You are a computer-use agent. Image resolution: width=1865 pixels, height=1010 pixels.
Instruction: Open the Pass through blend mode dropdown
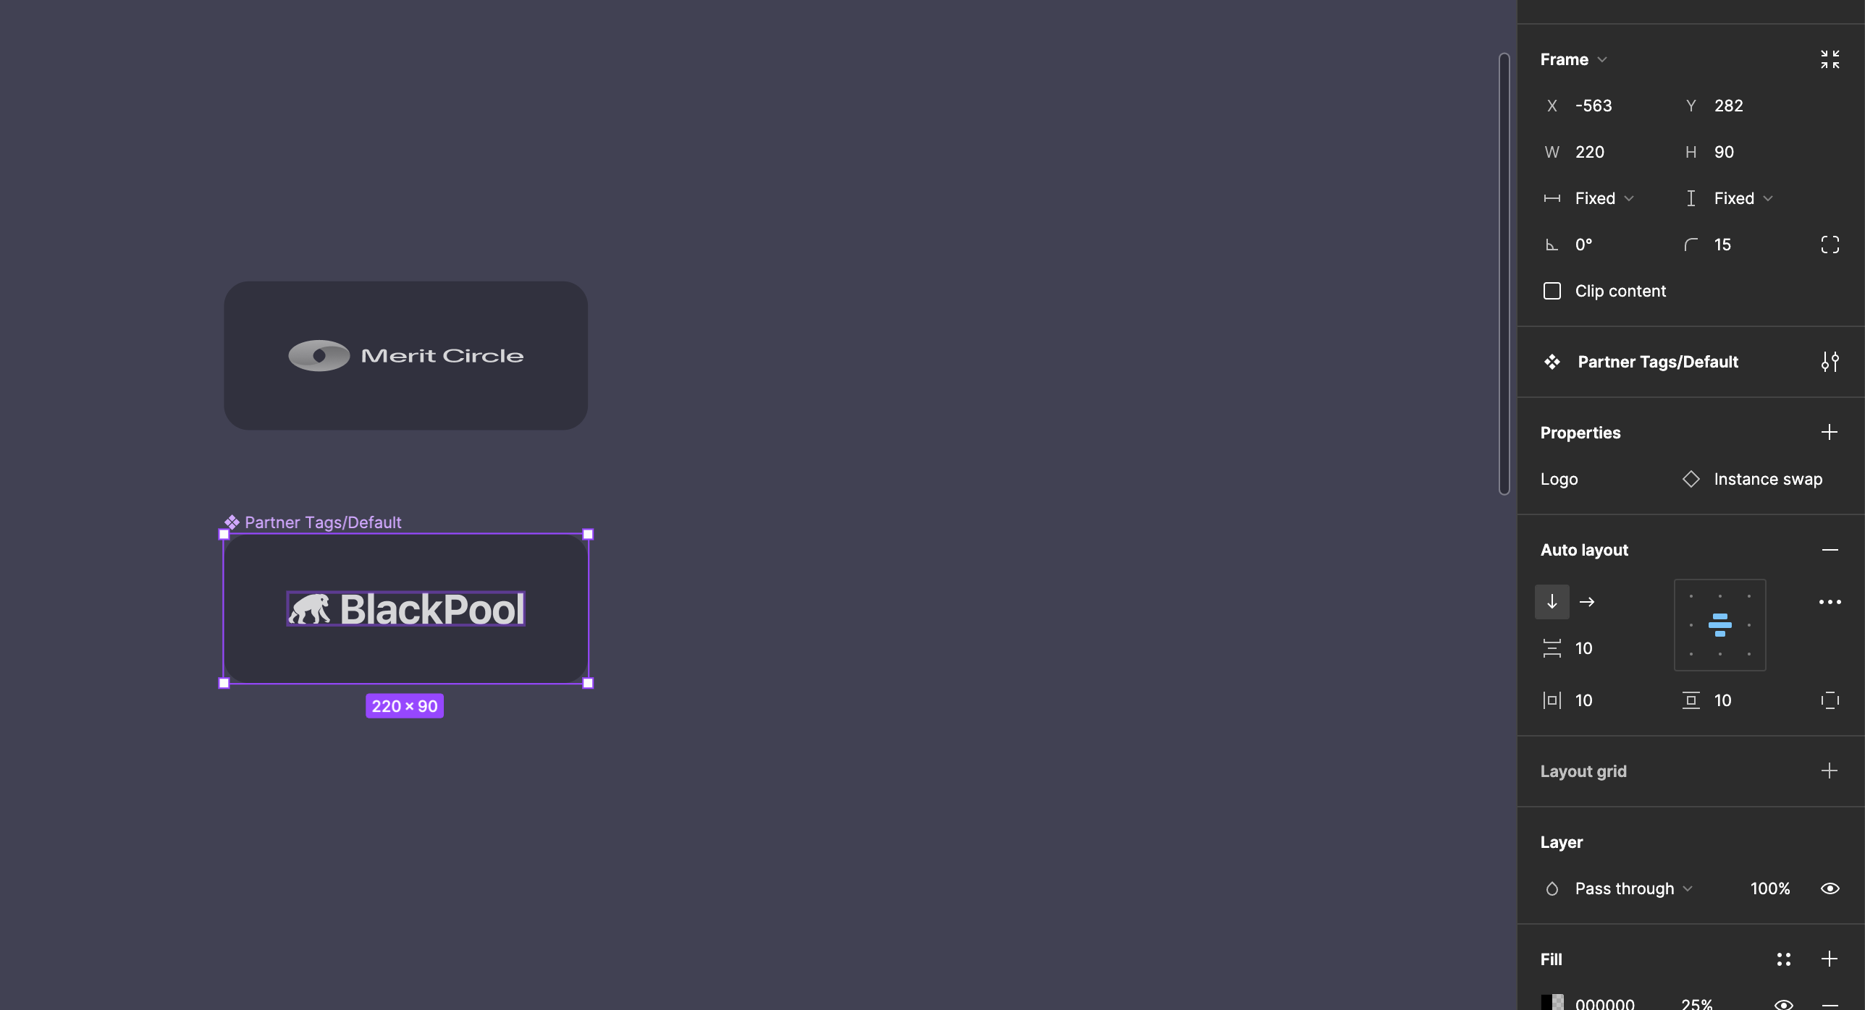1633,888
